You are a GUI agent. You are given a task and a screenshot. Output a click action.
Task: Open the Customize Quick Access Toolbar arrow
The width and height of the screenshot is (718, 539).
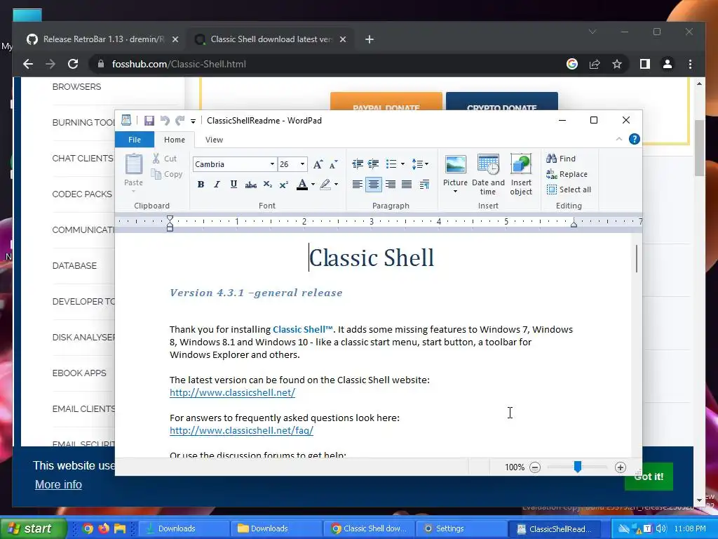pyautogui.click(x=194, y=121)
